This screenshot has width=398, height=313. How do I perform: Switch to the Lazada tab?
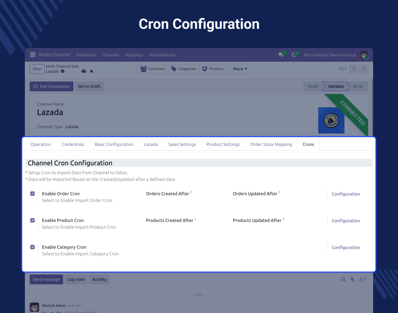click(151, 144)
